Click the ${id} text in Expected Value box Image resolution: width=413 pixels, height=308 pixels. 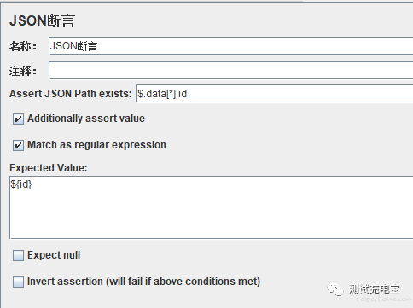[x=21, y=184]
